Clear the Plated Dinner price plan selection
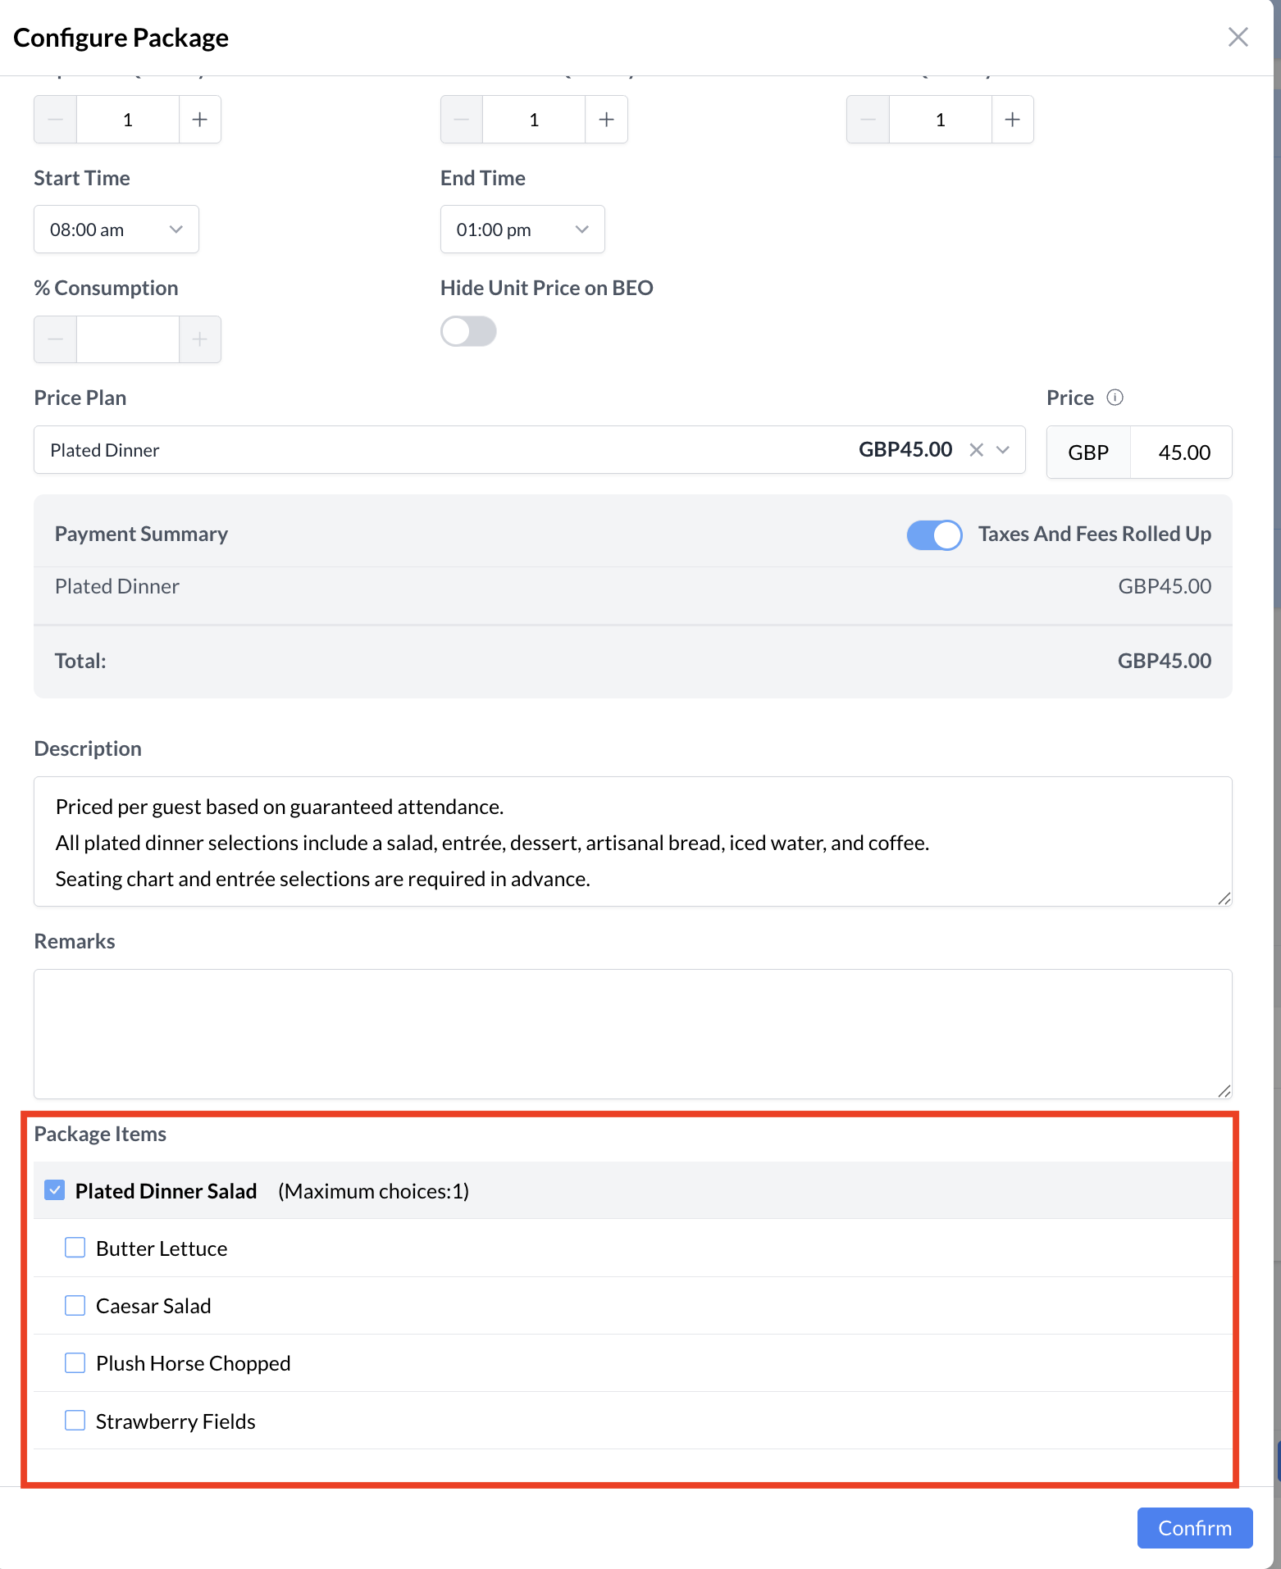 pyautogui.click(x=976, y=450)
